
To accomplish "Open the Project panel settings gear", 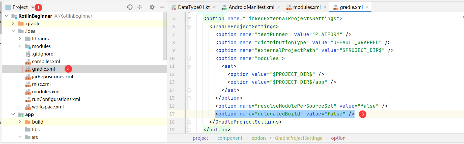I will 152,7.
